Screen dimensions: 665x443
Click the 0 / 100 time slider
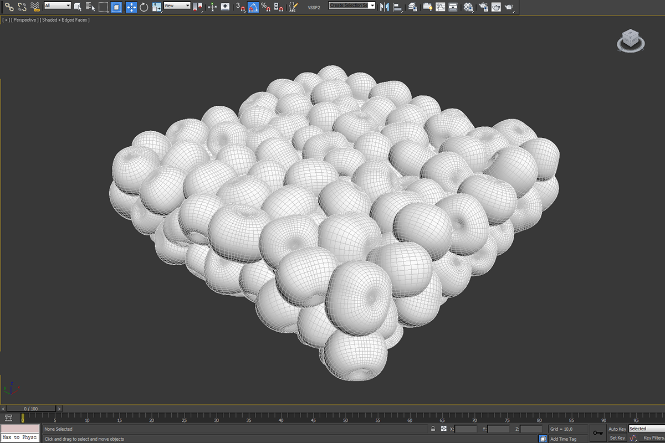(30, 409)
